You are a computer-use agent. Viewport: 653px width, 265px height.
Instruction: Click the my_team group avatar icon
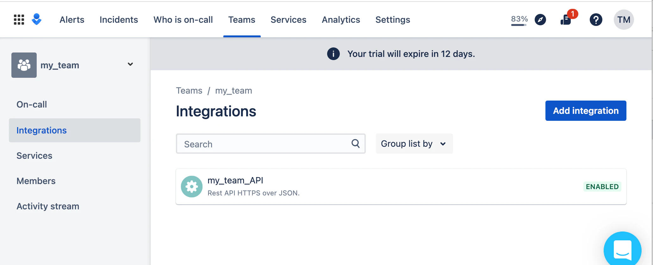24,65
